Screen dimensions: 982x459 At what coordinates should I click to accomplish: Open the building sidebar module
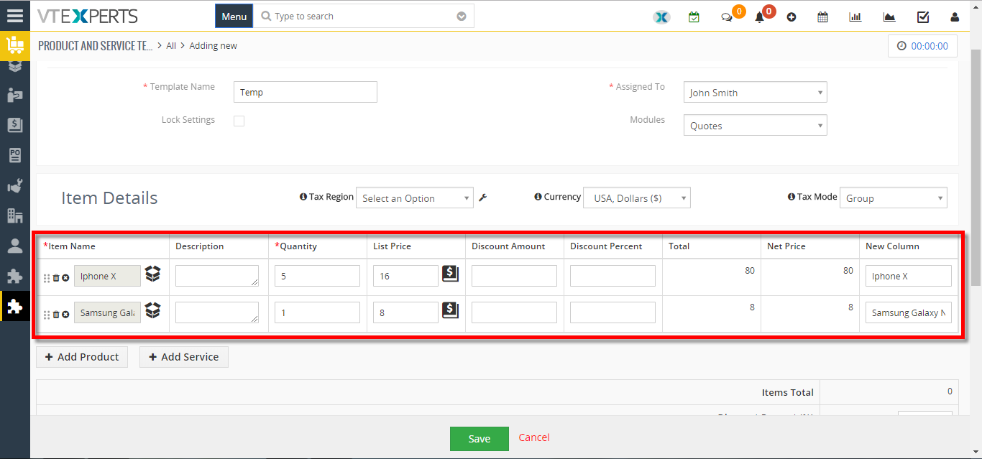14,215
